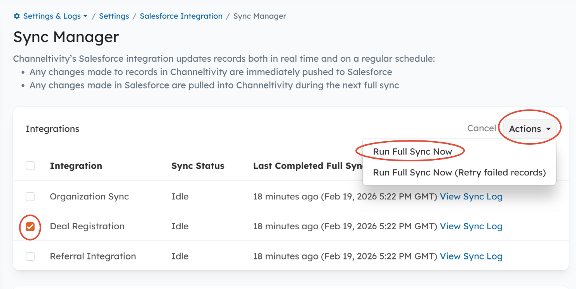The image size is (576, 289).
Task: Click the Referral Integration last sync timestamp
Action: click(x=345, y=256)
